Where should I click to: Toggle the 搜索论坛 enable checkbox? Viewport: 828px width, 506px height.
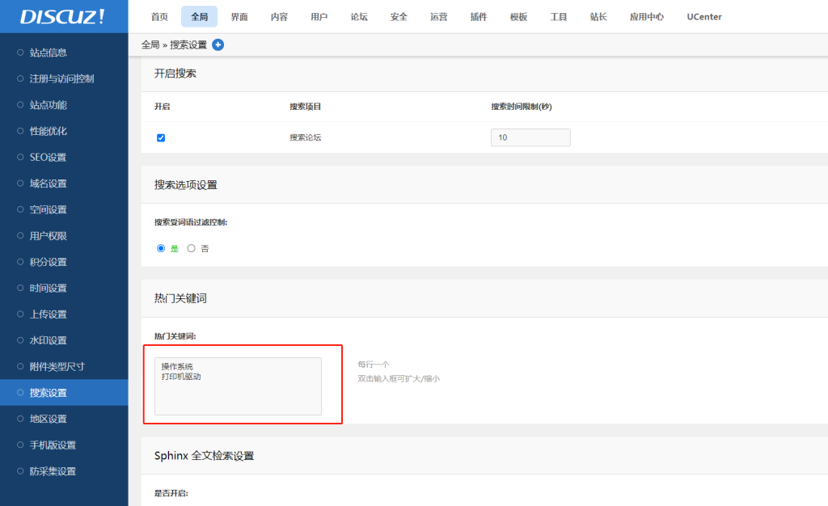[161, 138]
